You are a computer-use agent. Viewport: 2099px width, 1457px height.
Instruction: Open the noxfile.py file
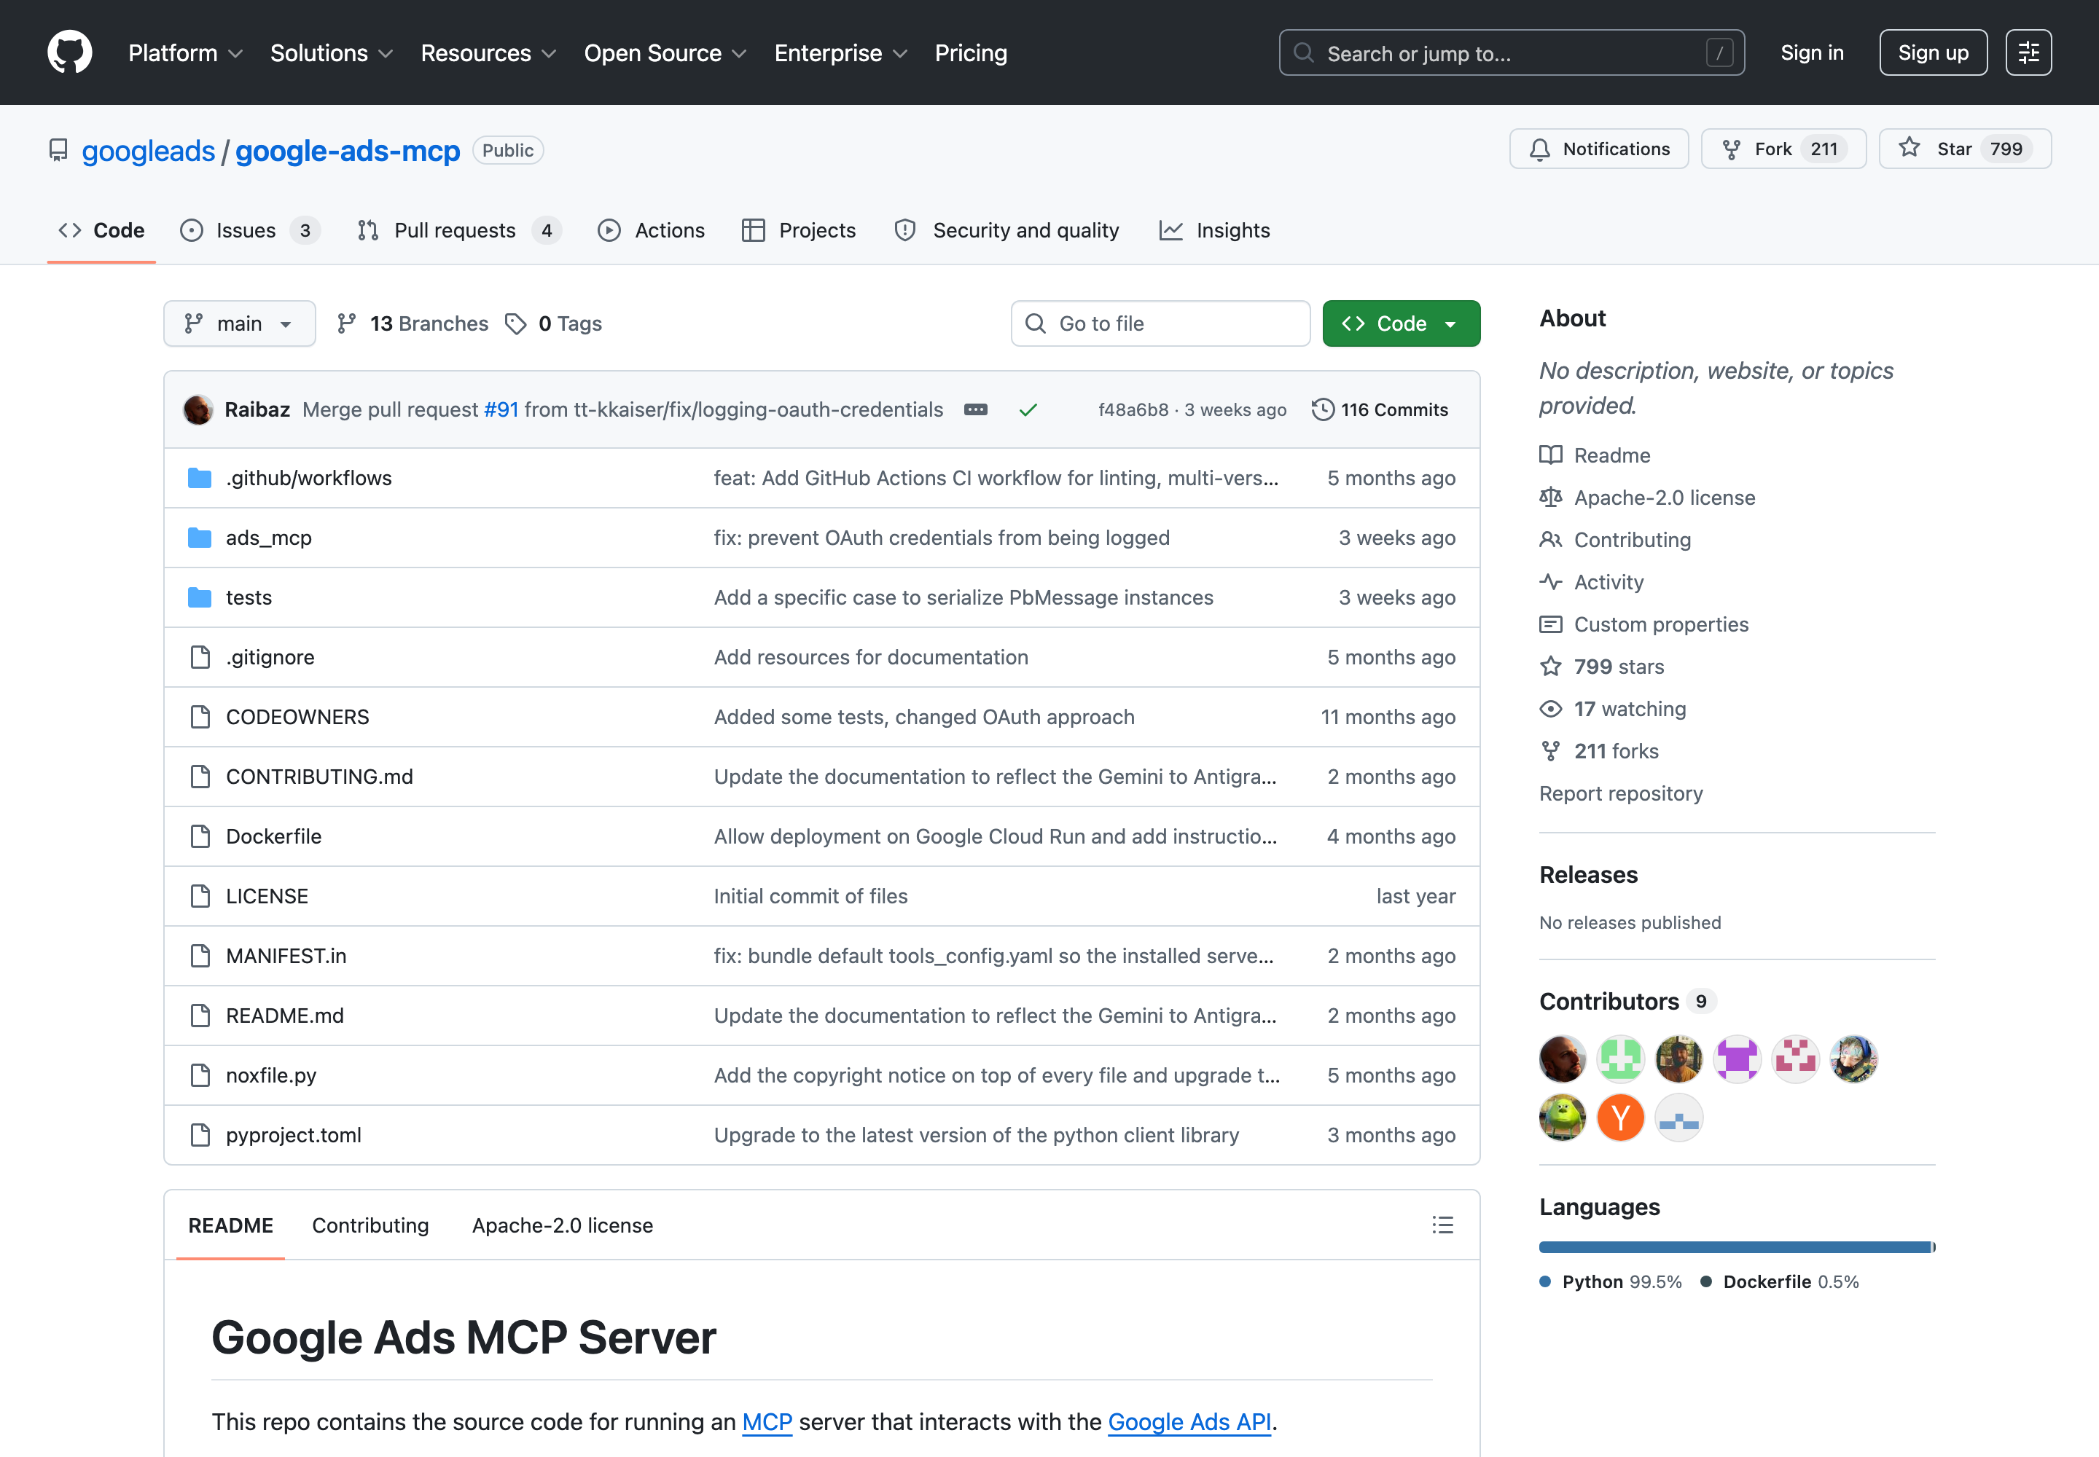pos(270,1075)
